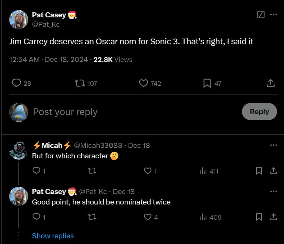Bookmark the main post with 47 bookmarks
Image resolution: width=284 pixels, height=244 pixels.
pyautogui.click(x=207, y=83)
